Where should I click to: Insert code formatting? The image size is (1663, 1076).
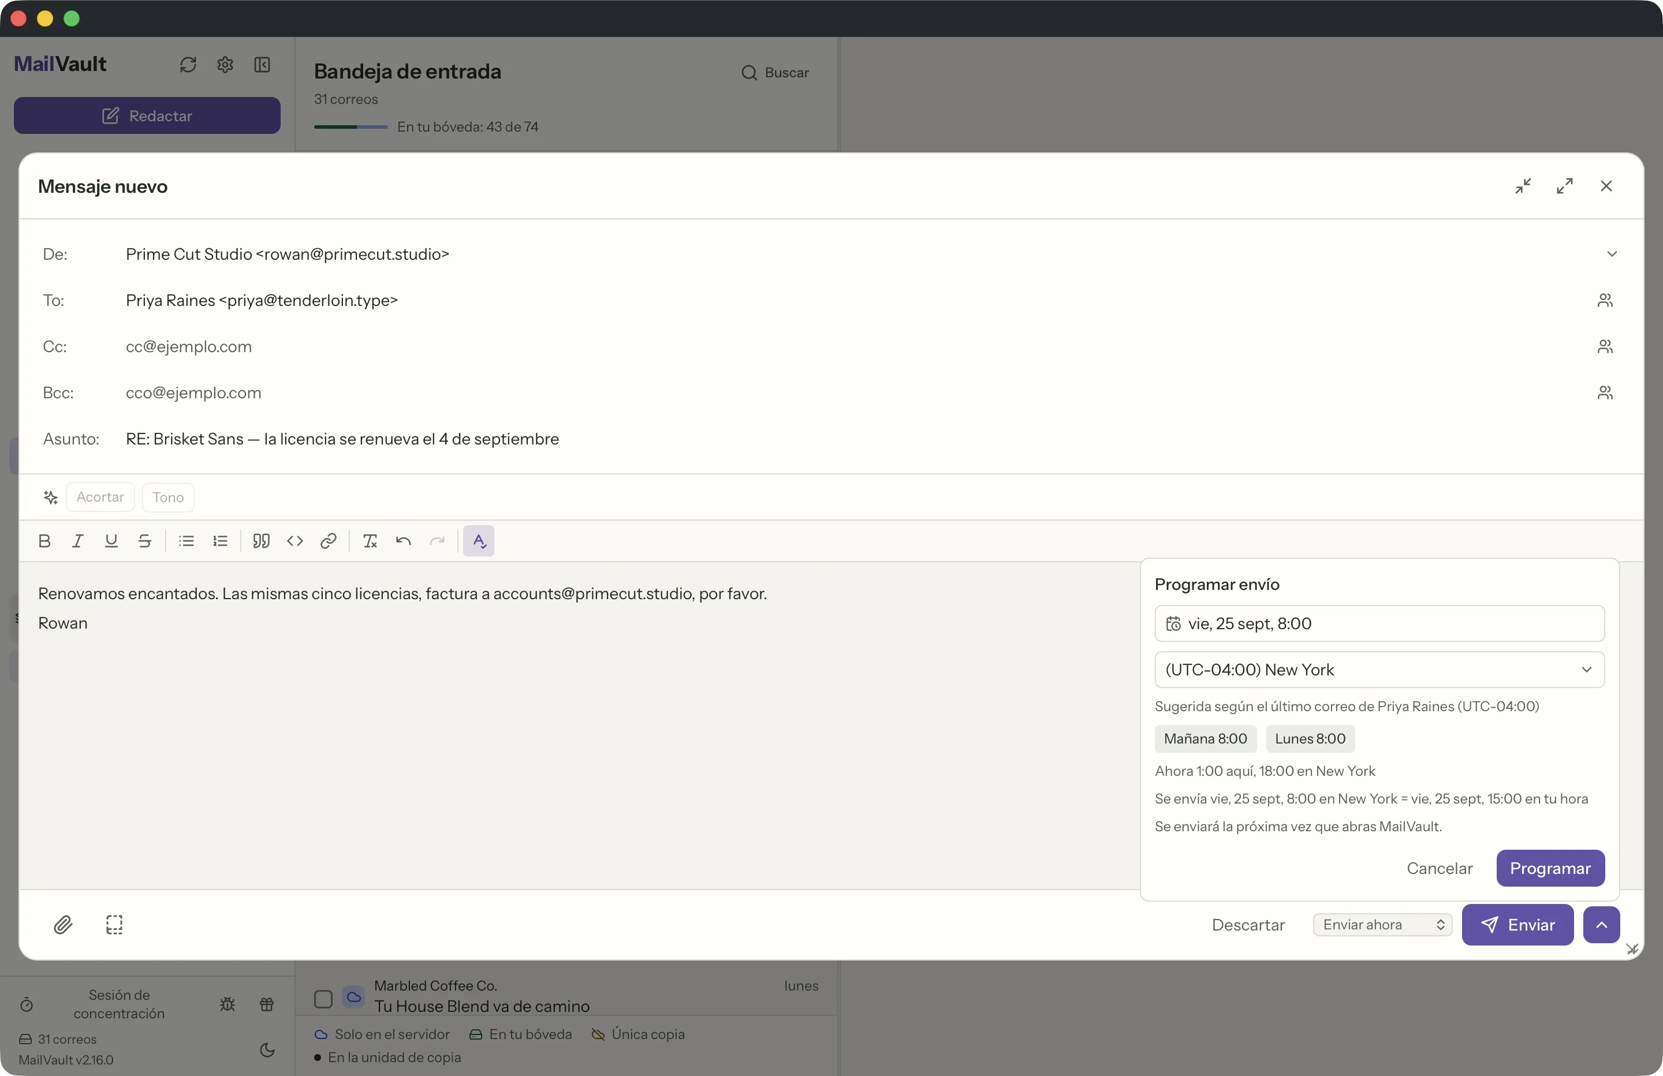point(295,541)
